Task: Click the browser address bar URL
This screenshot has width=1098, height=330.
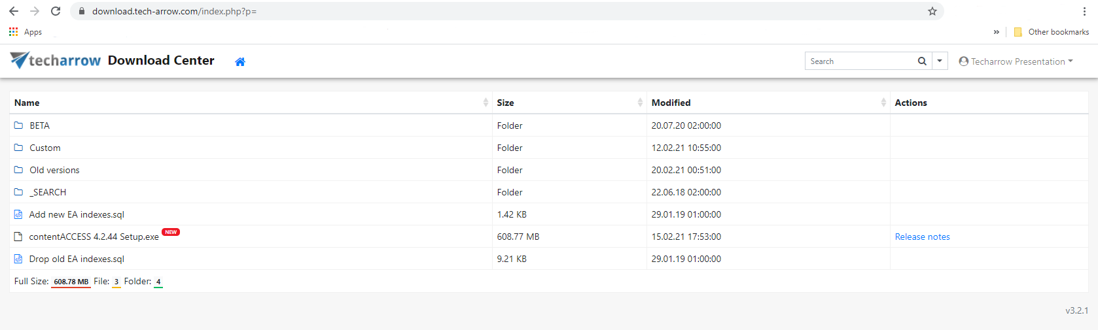Action: click(174, 11)
